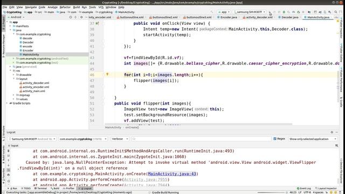Open the Terminal tool window tab
This screenshot has height=194, width=345.
pos(40,189)
